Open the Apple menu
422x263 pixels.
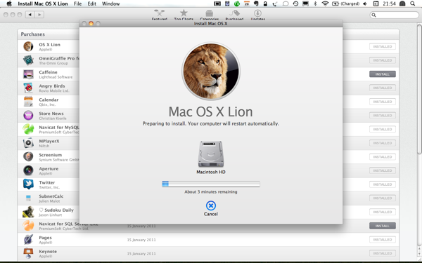point(9,4)
